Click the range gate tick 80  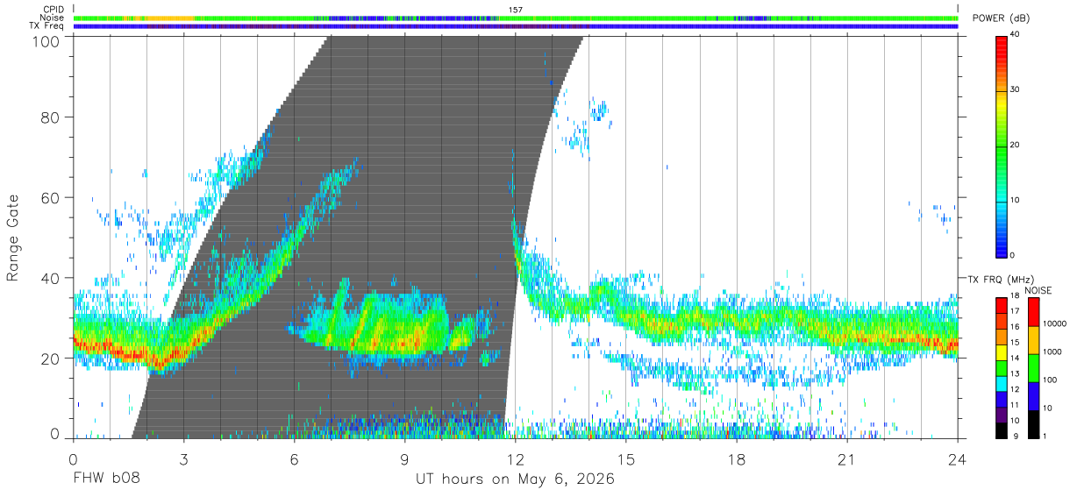pyautogui.click(x=50, y=117)
